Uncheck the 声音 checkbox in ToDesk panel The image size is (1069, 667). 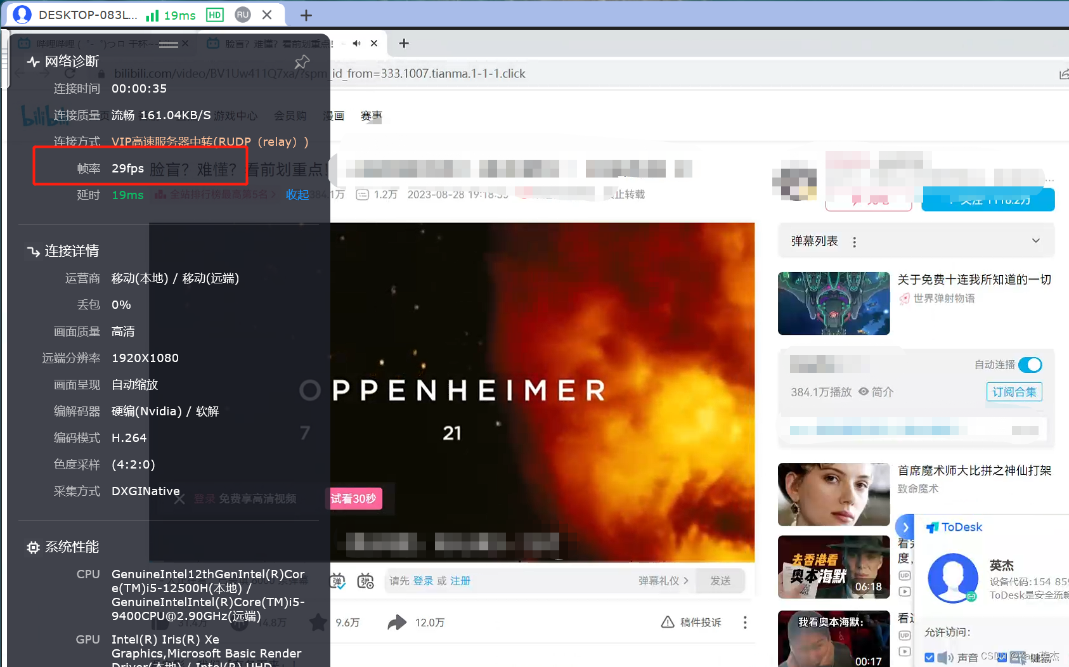pos(930,657)
